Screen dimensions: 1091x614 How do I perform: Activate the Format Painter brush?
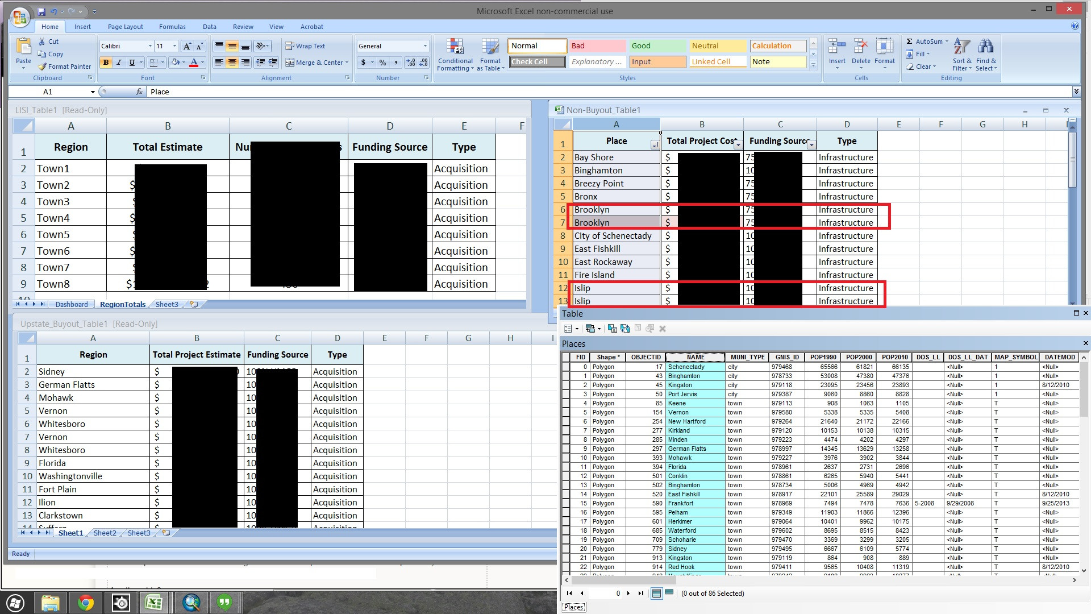pos(42,67)
